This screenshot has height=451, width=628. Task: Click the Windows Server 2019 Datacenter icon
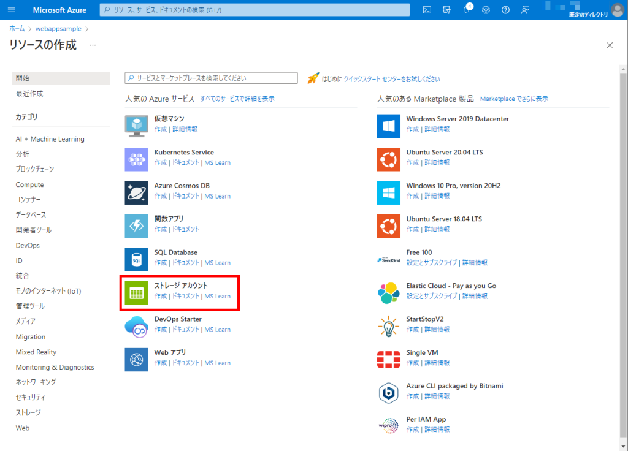coord(388,126)
